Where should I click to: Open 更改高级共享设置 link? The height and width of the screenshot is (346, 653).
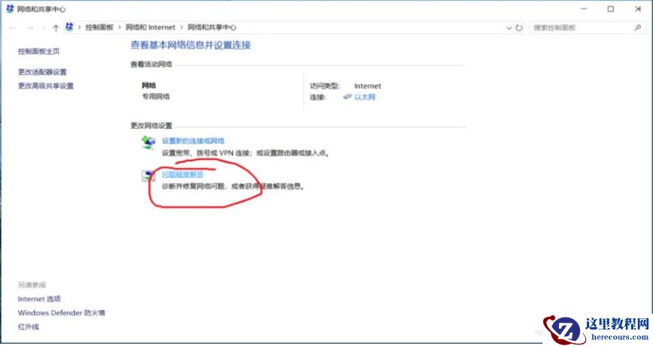45,86
